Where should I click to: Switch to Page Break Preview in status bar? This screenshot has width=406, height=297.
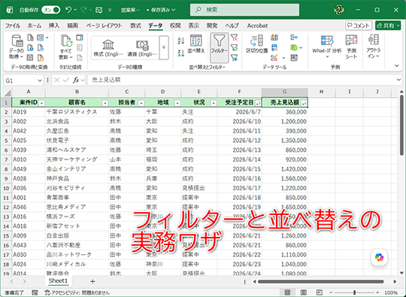(320, 292)
